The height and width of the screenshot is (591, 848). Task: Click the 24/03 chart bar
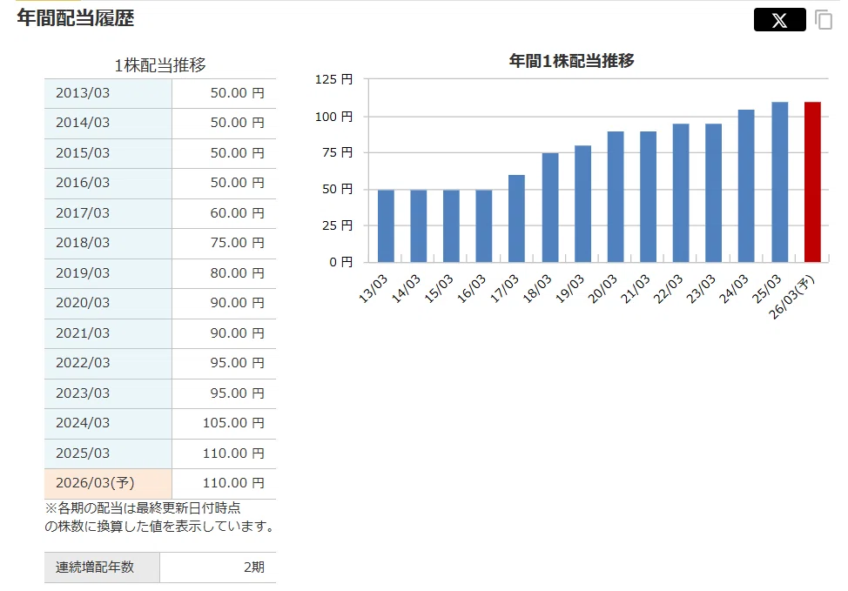(x=746, y=186)
